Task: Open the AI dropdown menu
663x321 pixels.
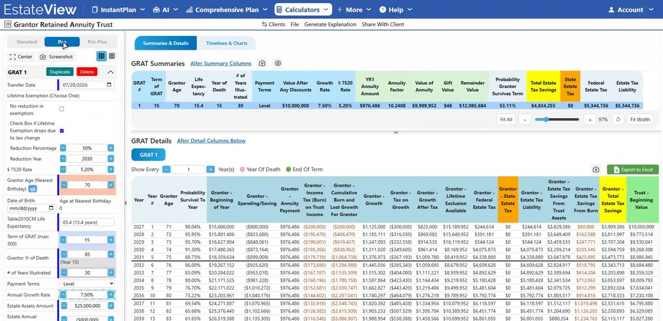Action: point(165,10)
